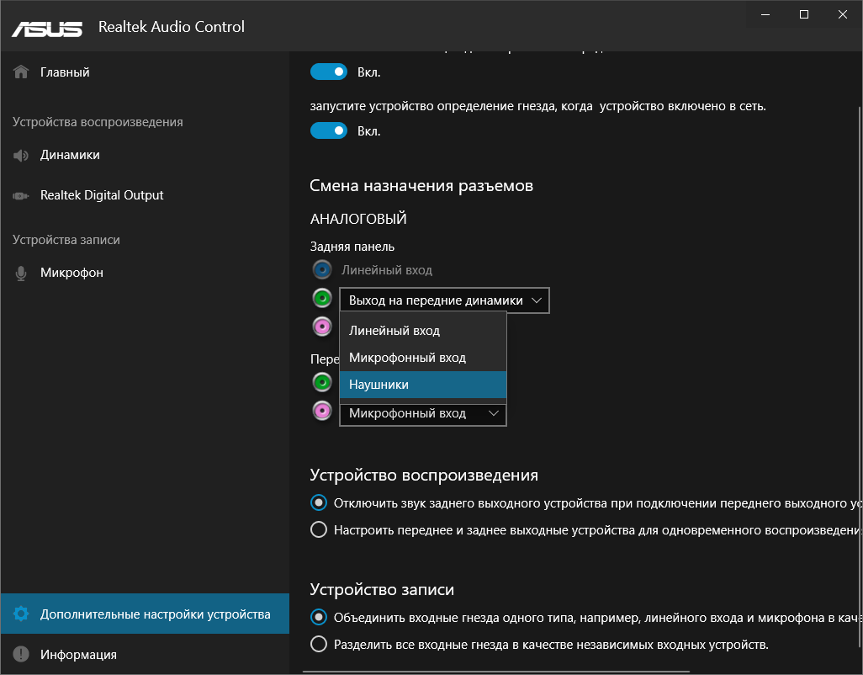Click the speaker icon for Динамики

[x=22, y=155]
